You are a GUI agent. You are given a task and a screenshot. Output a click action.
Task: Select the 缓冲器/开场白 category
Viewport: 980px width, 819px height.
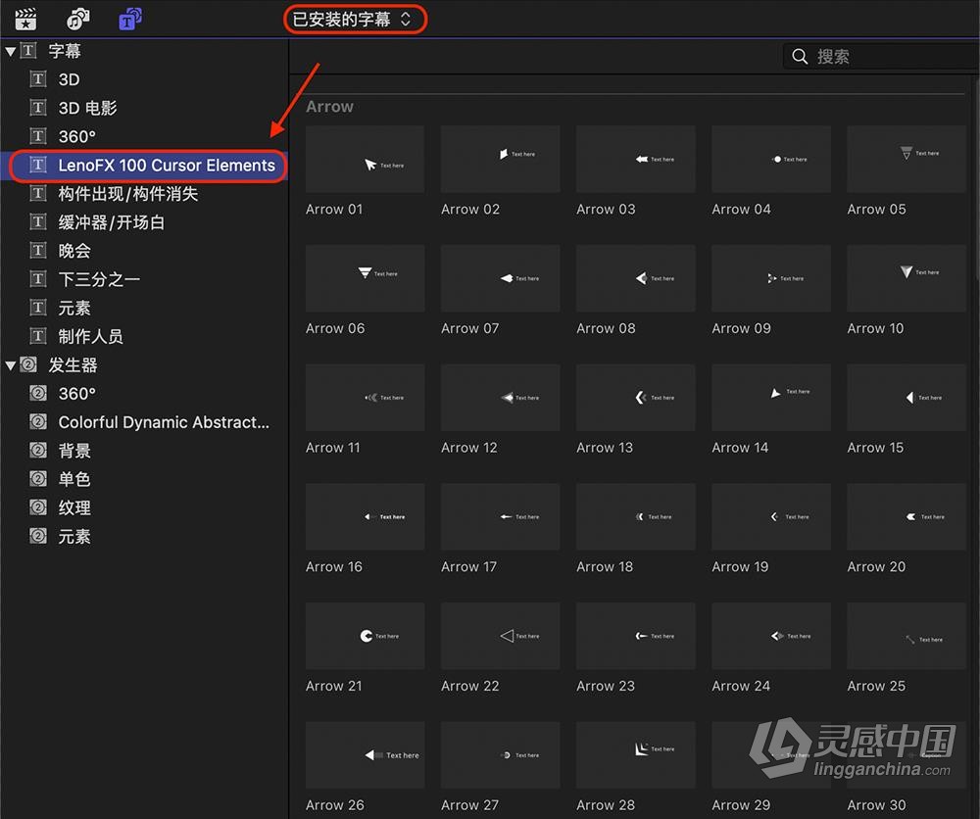point(112,223)
